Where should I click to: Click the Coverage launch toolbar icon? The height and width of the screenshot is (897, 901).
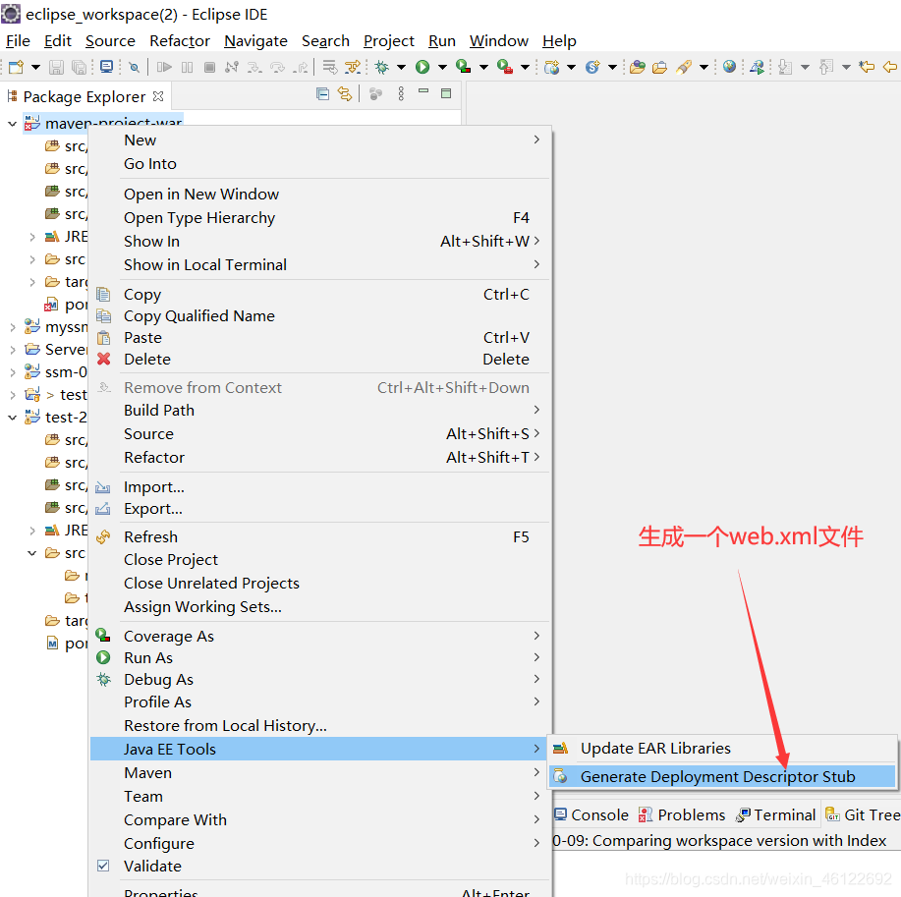pyautogui.click(x=463, y=67)
